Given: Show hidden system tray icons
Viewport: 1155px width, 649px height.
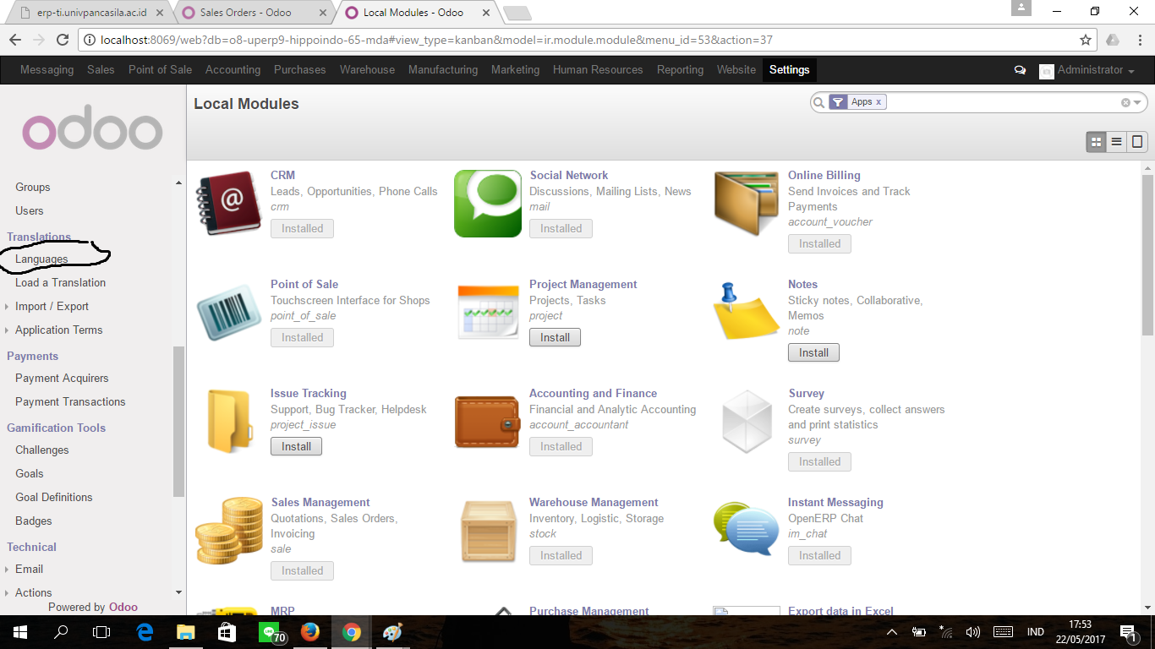Looking at the screenshot, I should pyautogui.click(x=892, y=632).
